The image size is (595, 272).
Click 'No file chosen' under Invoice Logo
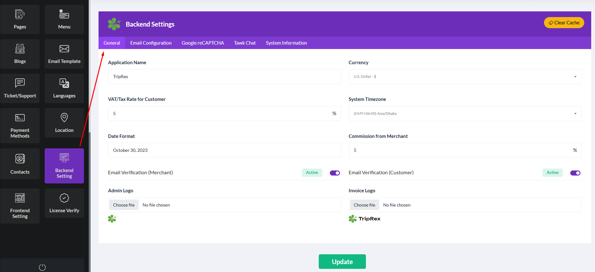397,205
